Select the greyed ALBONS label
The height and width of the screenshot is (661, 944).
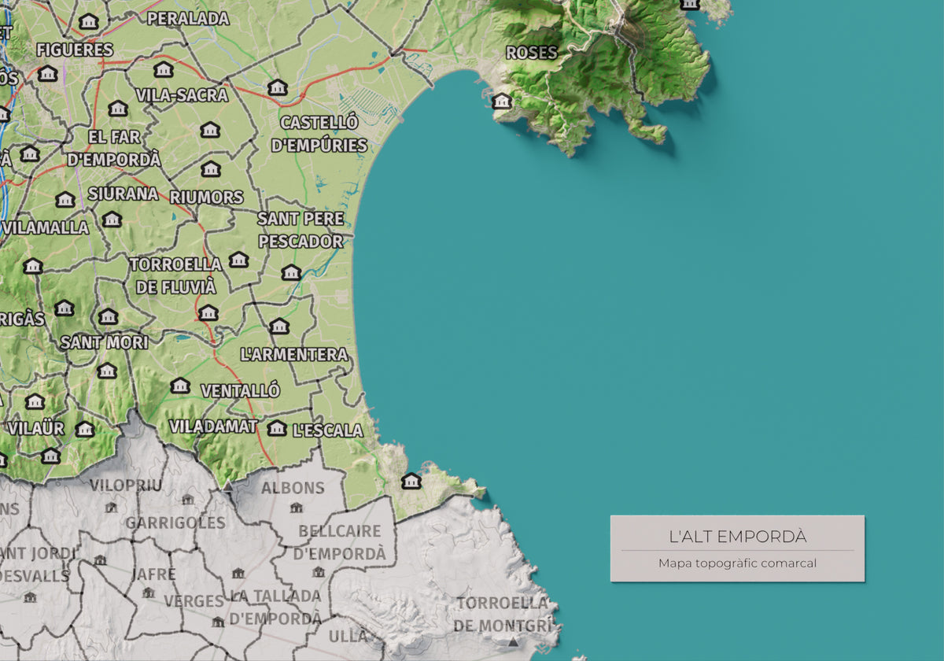click(293, 488)
